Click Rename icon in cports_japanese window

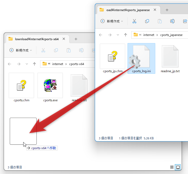(x=172, y=21)
